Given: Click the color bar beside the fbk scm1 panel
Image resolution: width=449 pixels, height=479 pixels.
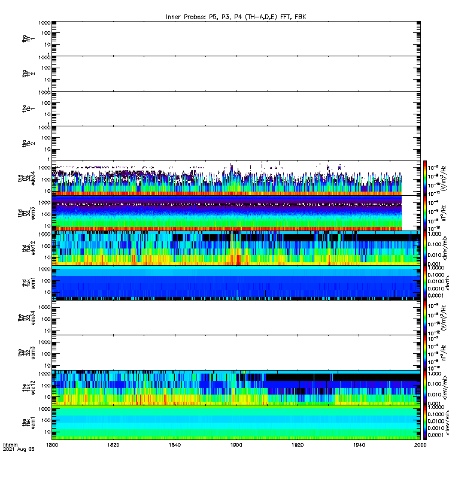Looking at the screenshot, I should point(425,423).
